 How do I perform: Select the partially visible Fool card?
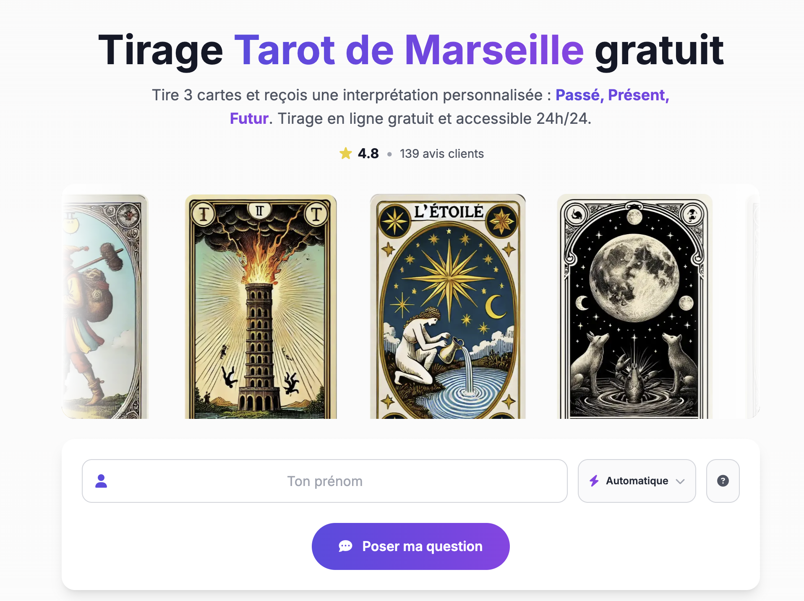click(x=105, y=306)
